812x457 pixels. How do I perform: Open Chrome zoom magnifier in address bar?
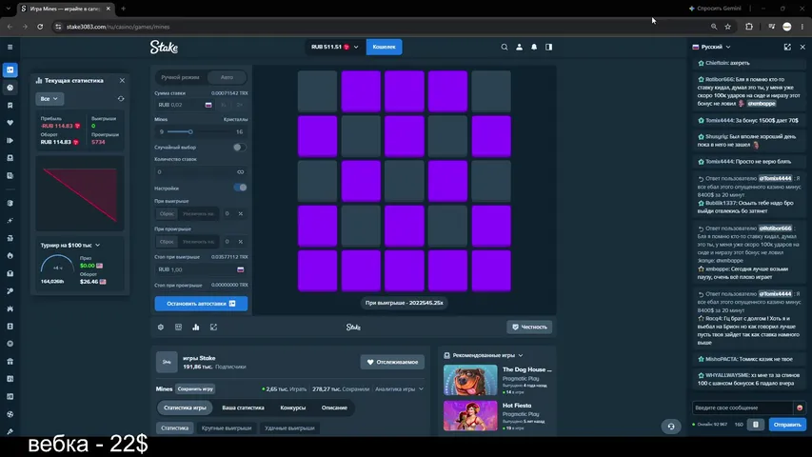(714, 27)
